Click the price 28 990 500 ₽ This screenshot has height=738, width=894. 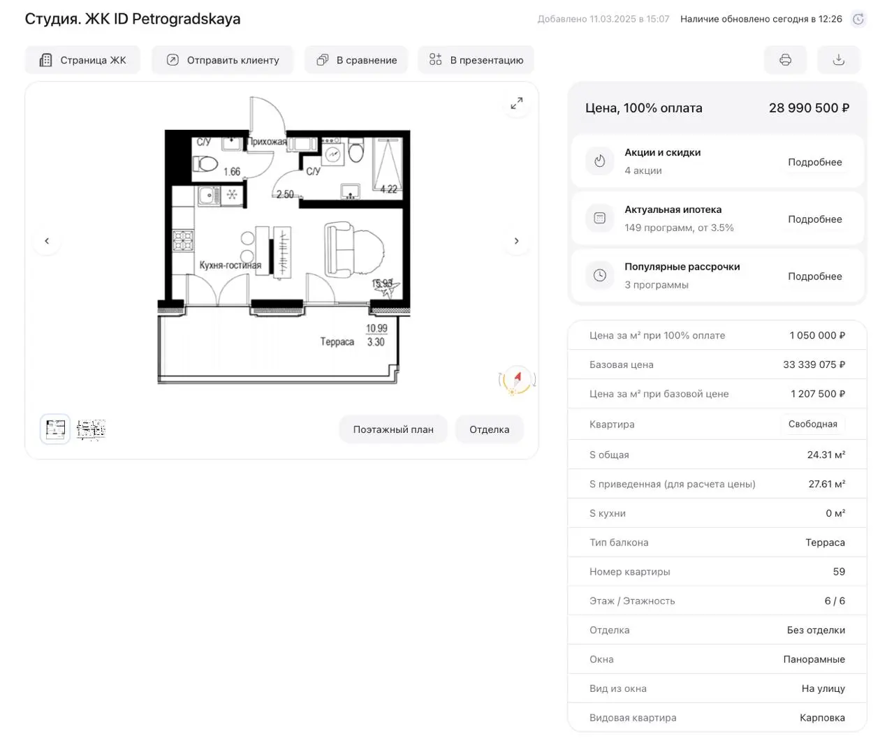click(809, 108)
